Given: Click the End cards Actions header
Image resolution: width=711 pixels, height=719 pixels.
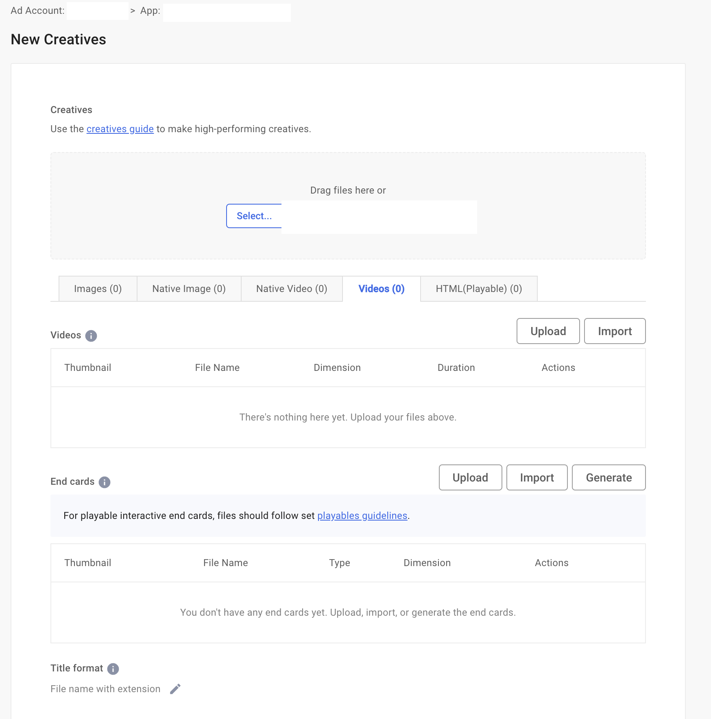Looking at the screenshot, I should [552, 563].
